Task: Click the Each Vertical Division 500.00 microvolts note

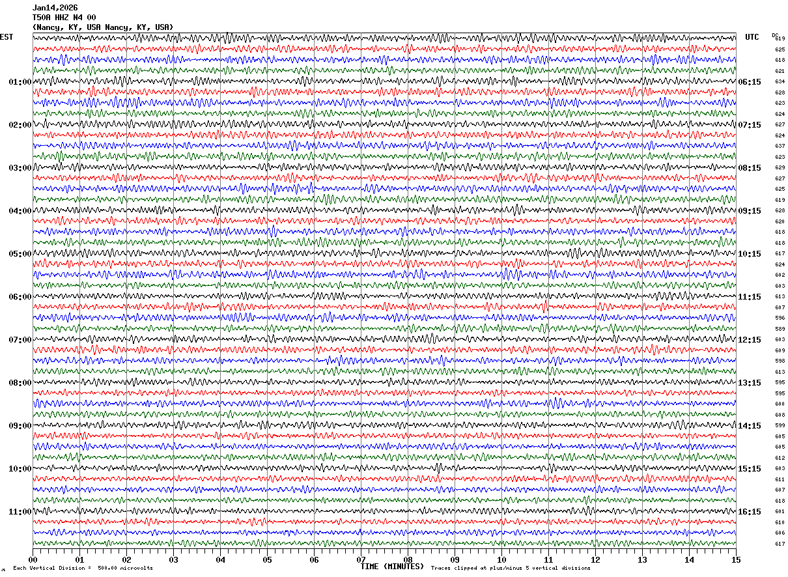Action: pyautogui.click(x=83, y=568)
